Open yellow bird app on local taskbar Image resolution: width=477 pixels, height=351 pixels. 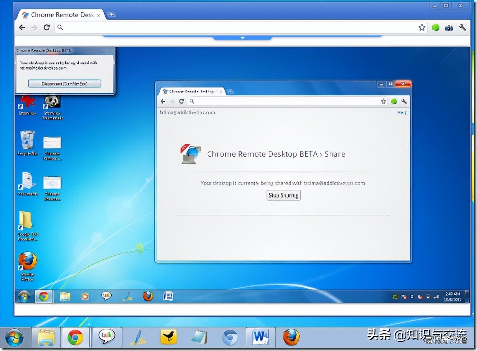point(168,337)
